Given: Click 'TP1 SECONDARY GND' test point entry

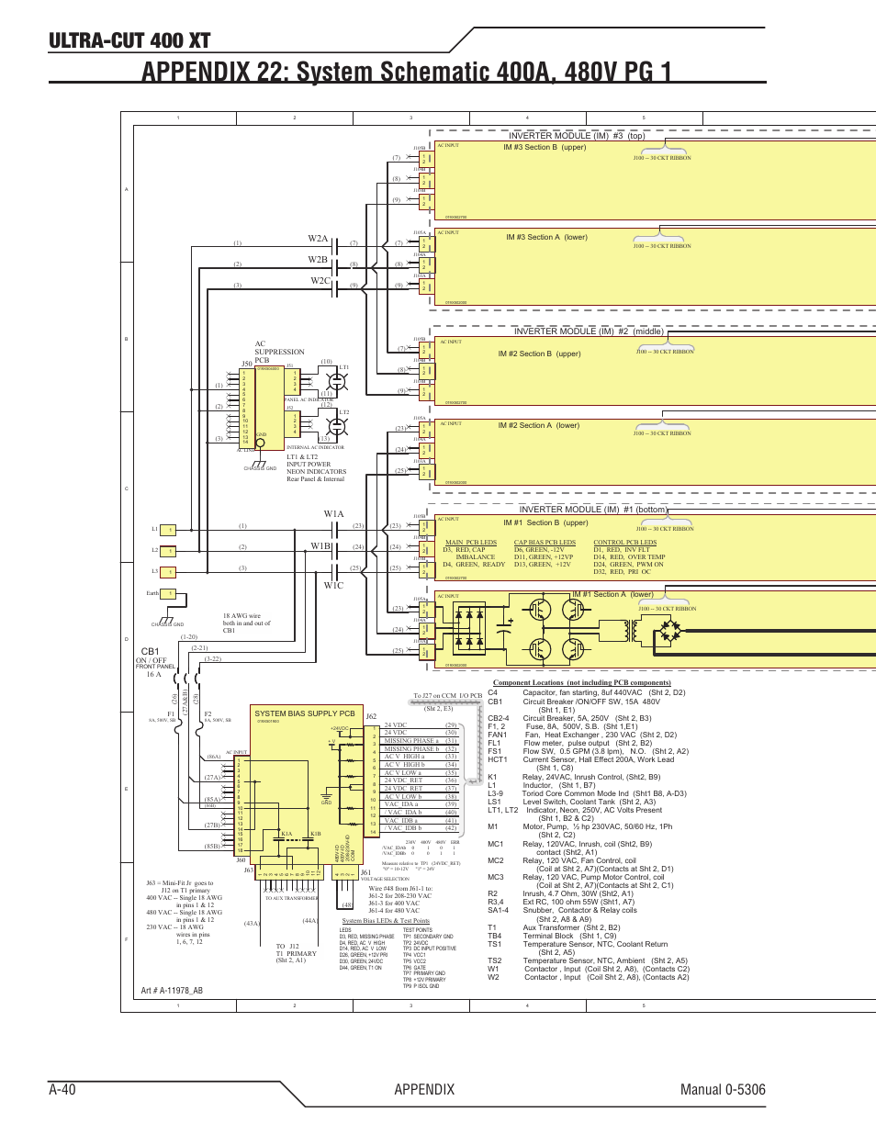Looking at the screenshot, I should click(428, 937).
